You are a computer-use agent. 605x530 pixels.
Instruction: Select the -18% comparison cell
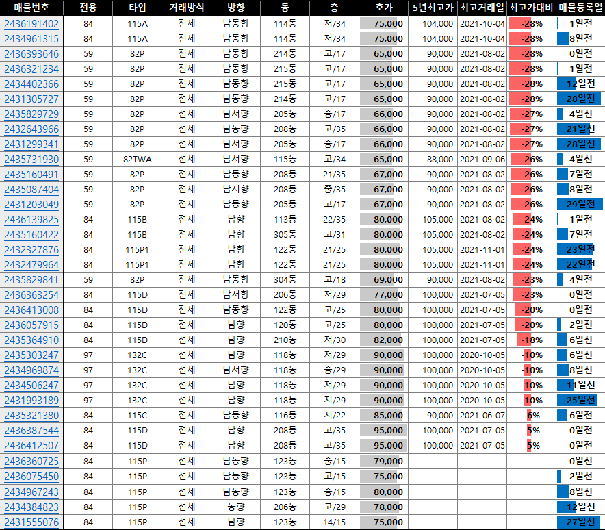pos(531,340)
